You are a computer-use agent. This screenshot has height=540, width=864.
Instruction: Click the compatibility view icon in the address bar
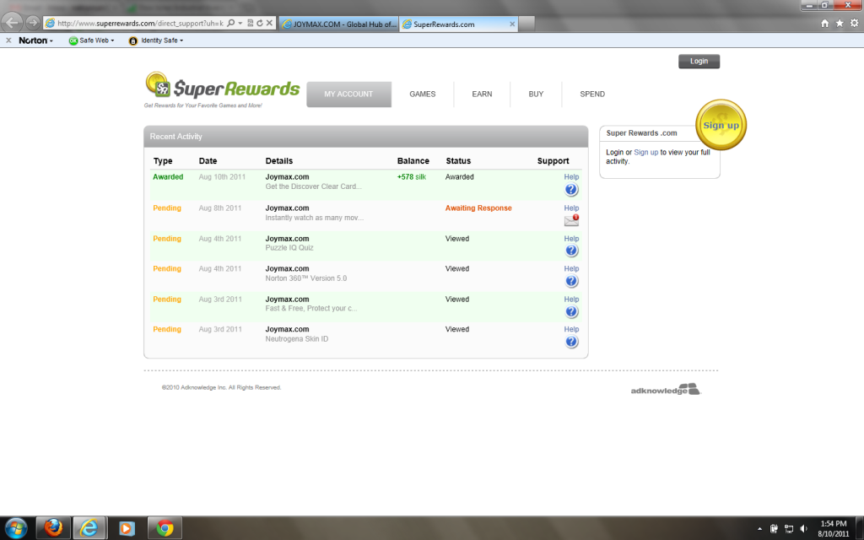coord(250,23)
